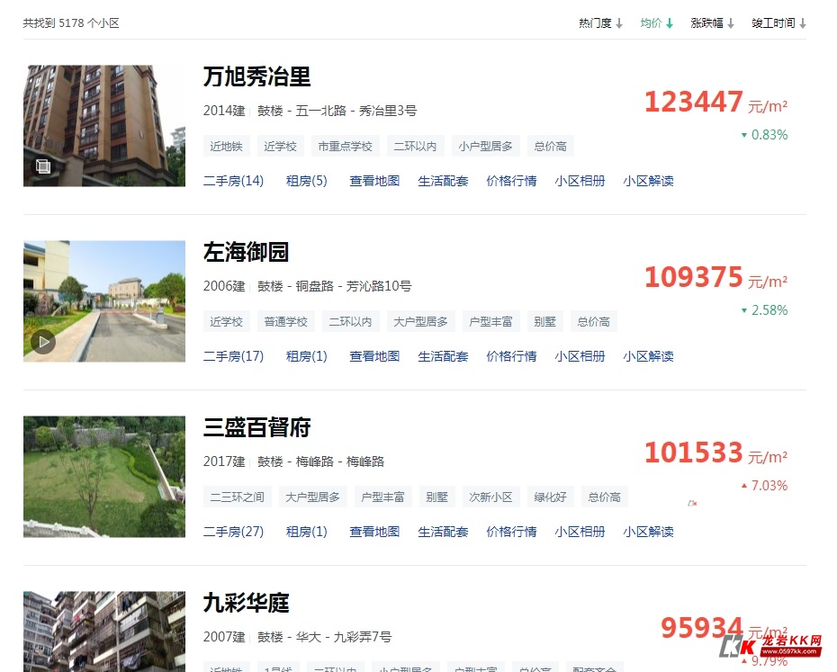Open the 万旭秀冶里 community title
The image size is (837, 672).
[x=256, y=76]
